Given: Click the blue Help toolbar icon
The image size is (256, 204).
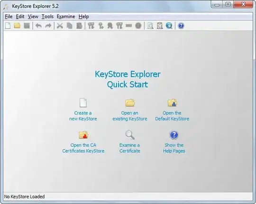Looking at the screenshot, I should tap(181, 26).
